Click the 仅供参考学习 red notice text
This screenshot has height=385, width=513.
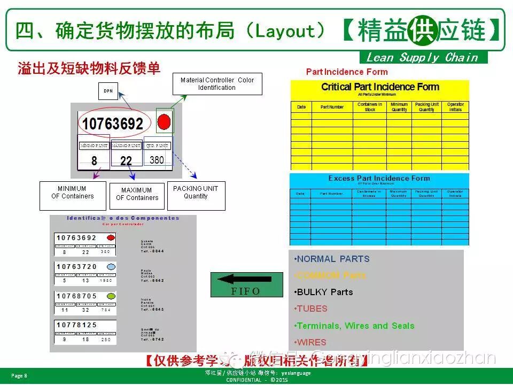[x=256, y=361]
